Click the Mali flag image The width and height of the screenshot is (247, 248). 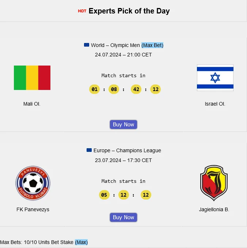click(x=32, y=78)
